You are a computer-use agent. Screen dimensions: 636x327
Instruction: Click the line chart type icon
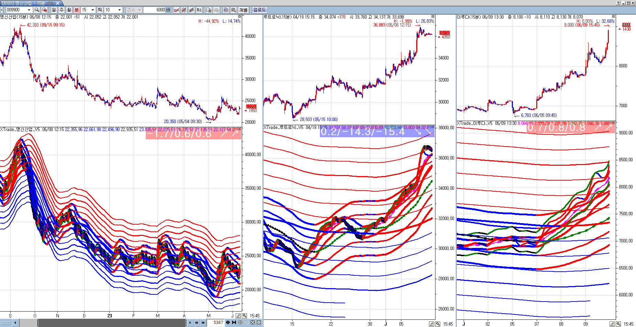(x=176, y=10)
